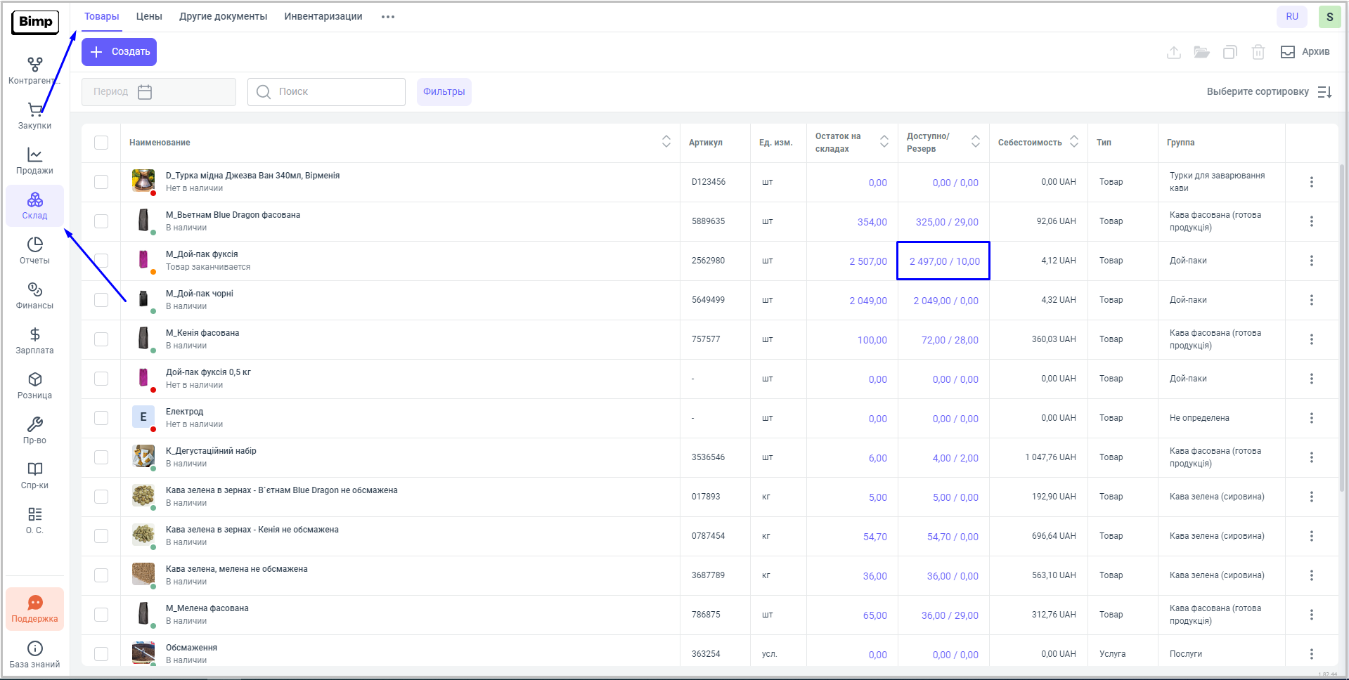This screenshot has height=680, width=1349.
Task: Open three-dot menu for Електрод row
Action: (x=1311, y=418)
